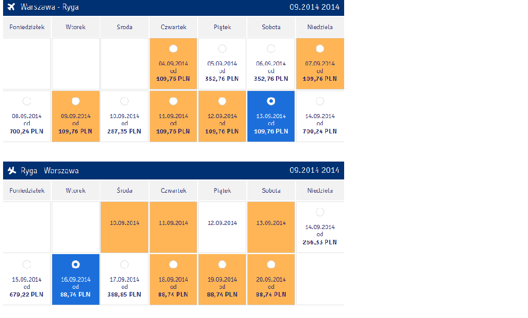The image size is (528, 318).
Task: Select the 19.09.2014 Friday return radio
Action: point(222,264)
